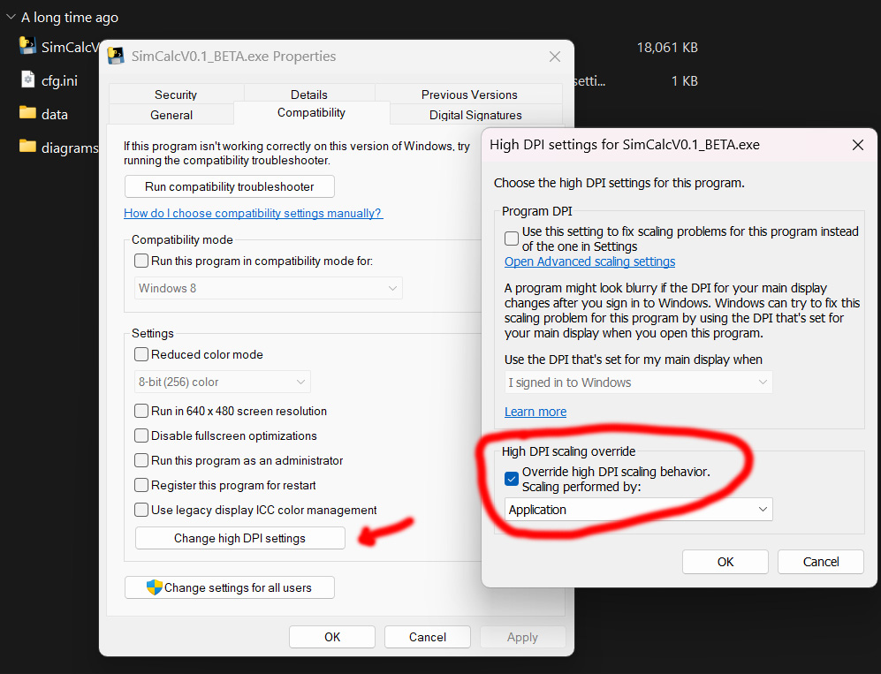Switch to the Details tab
This screenshot has width=881, height=674.
click(x=309, y=95)
